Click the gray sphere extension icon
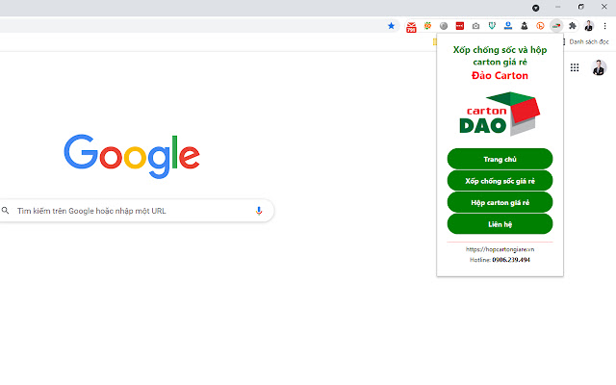Viewport: 616px width, 385px height. point(444,26)
